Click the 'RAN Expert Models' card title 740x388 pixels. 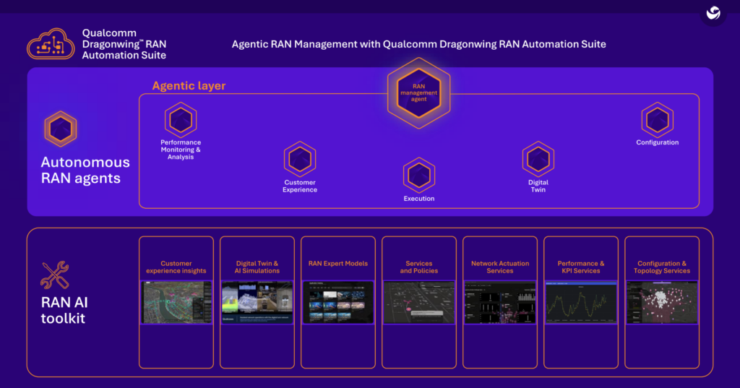pyautogui.click(x=338, y=264)
